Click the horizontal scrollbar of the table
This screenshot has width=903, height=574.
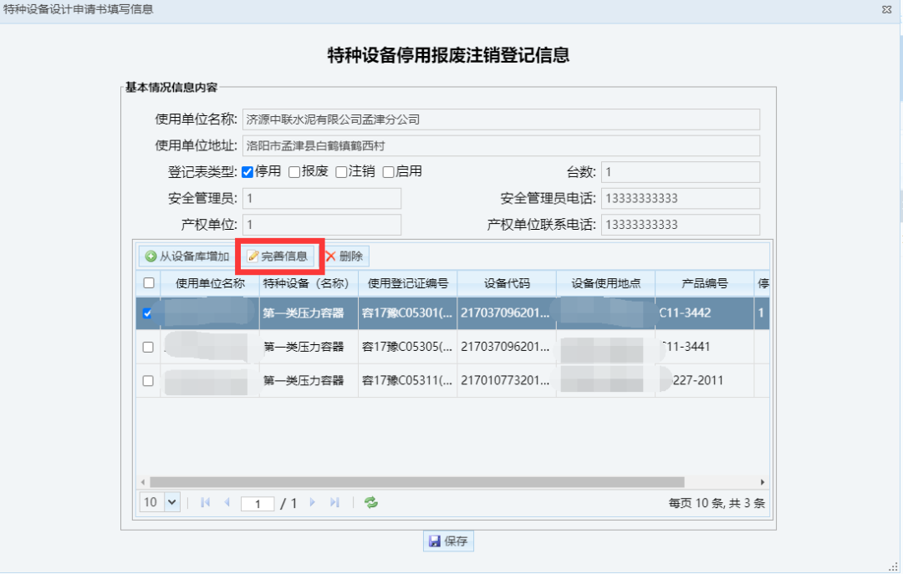(417, 482)
